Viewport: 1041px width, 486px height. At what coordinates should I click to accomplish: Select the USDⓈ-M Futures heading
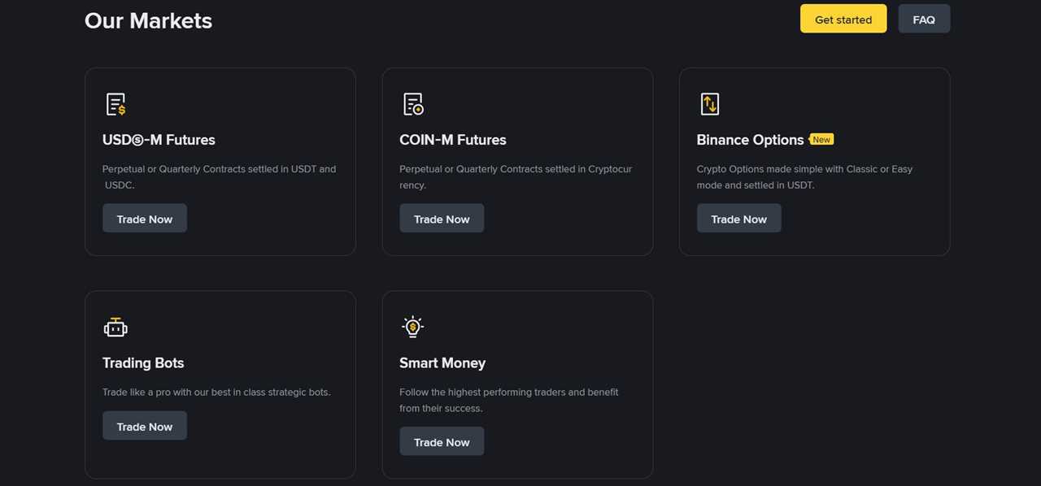[159, 139]
